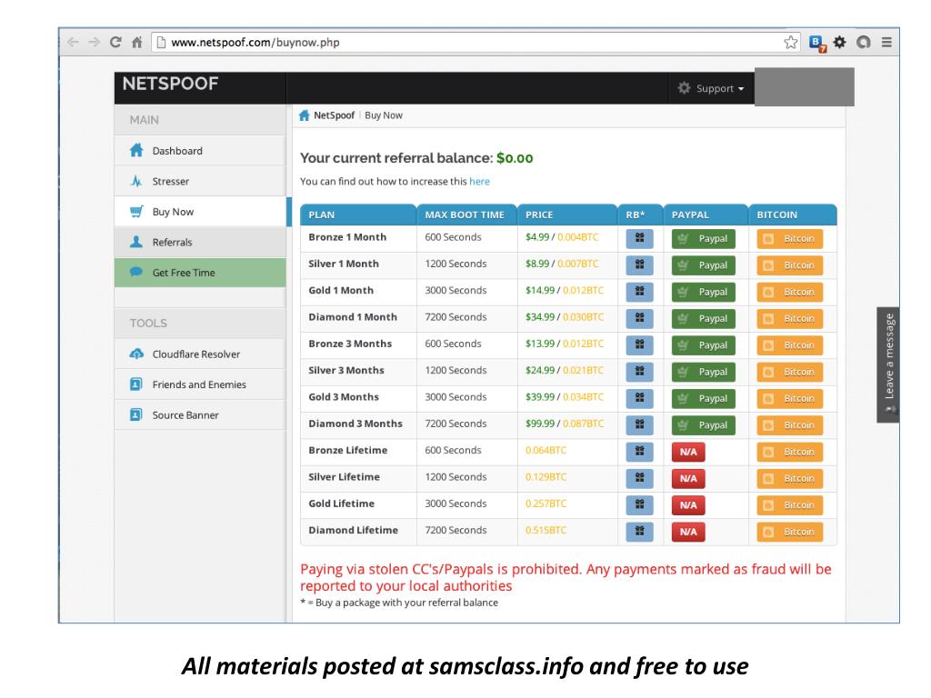Redeem referral balance for Bronze Lifetime
This screenshot has width=931, height=698.
click(639, 453)
